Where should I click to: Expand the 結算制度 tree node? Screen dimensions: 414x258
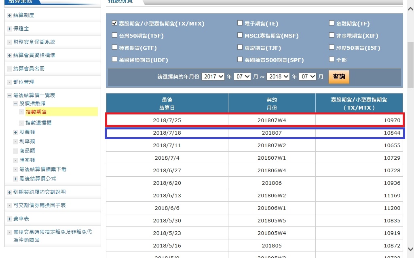10,16
